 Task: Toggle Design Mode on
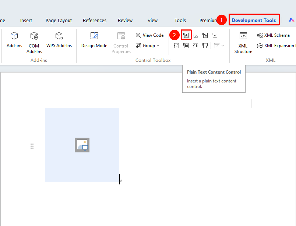(x=94, y=40)
